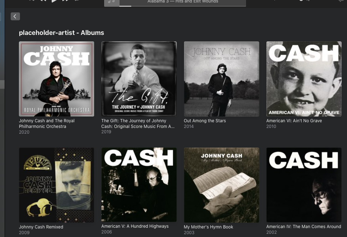Open My Mother's Hymn Book cover
The width and height of the screenshot is (347, 237).
click(x=221, y=185)
